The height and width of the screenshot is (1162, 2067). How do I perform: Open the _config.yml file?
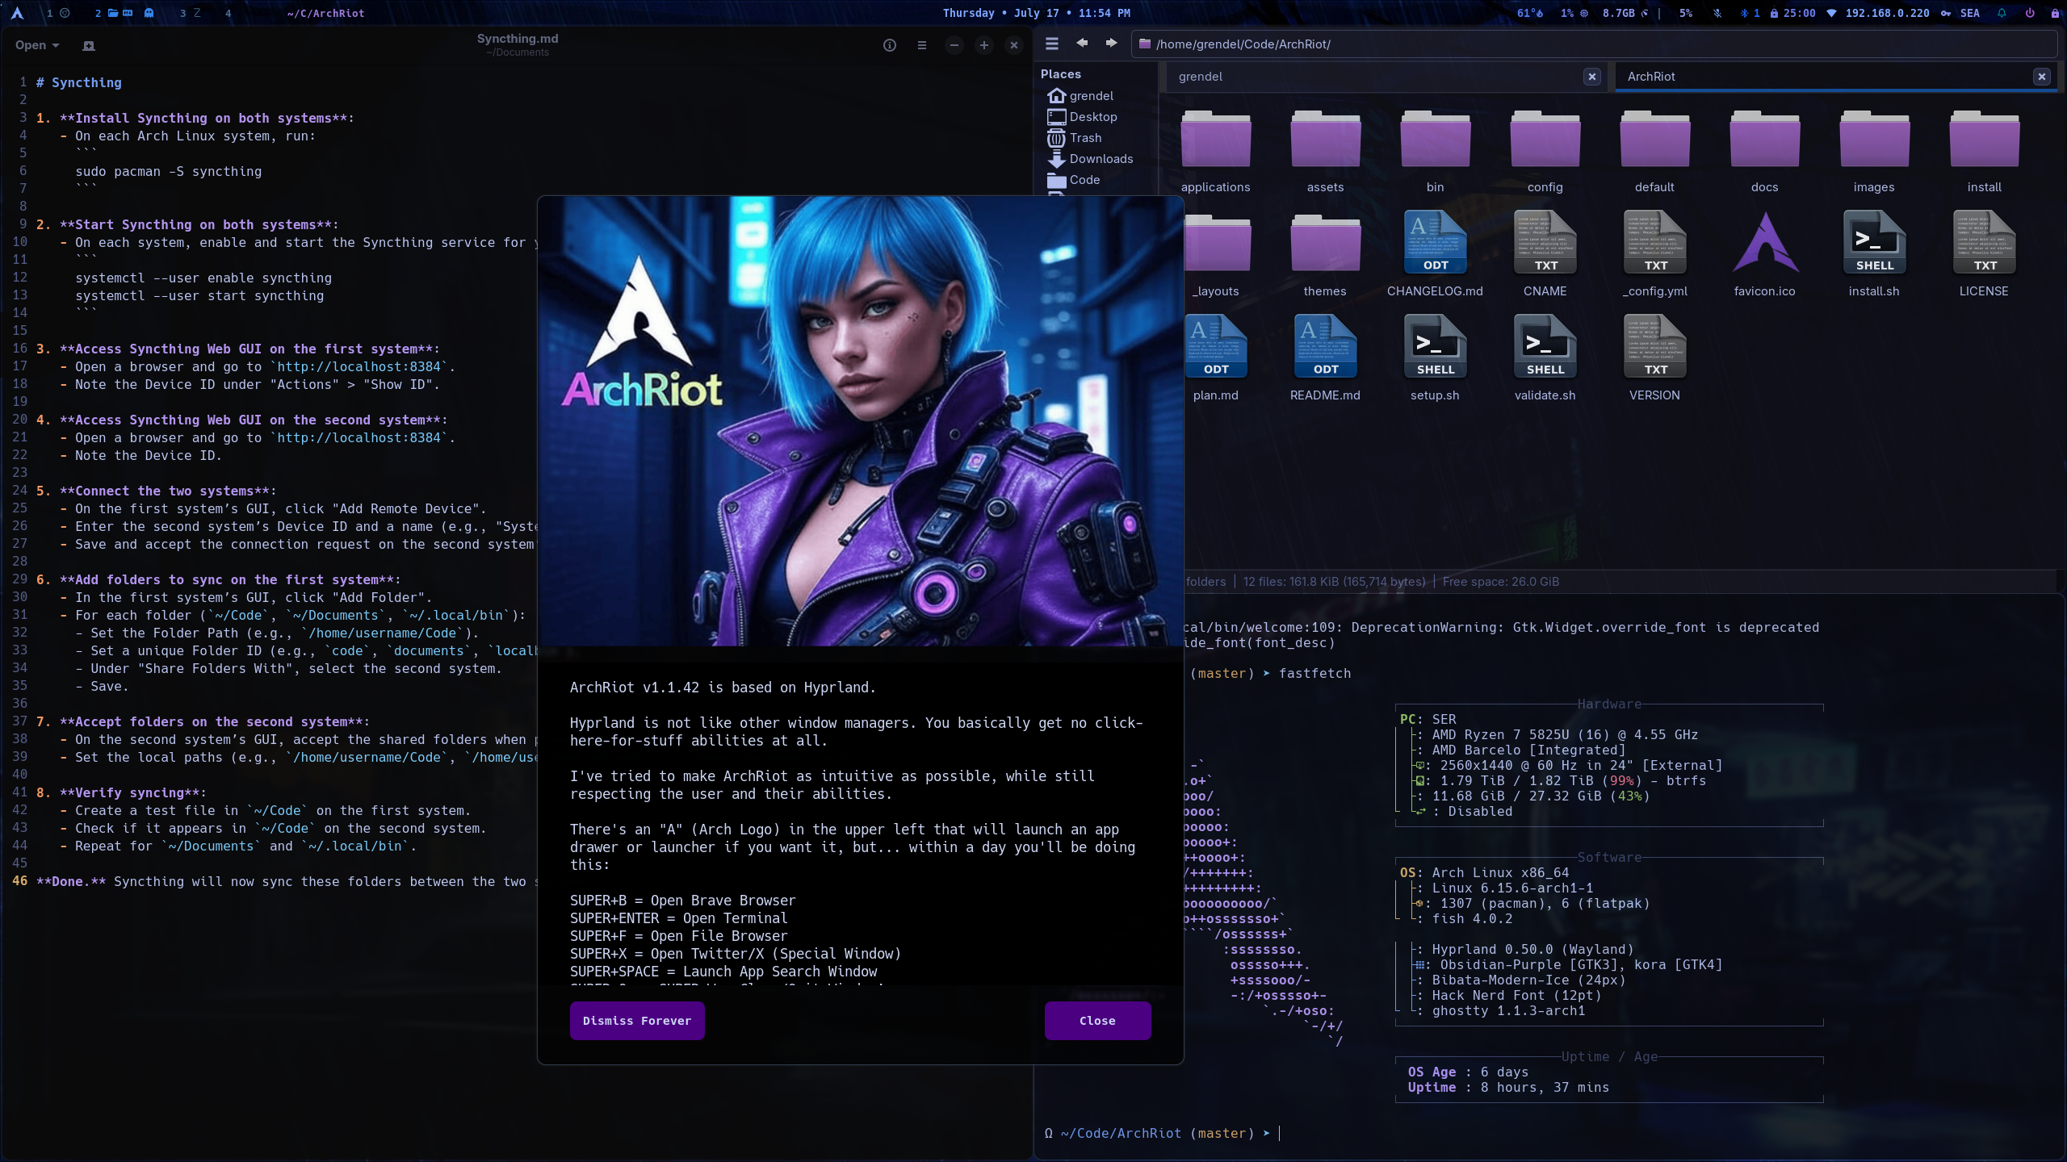coord(1654,253)
